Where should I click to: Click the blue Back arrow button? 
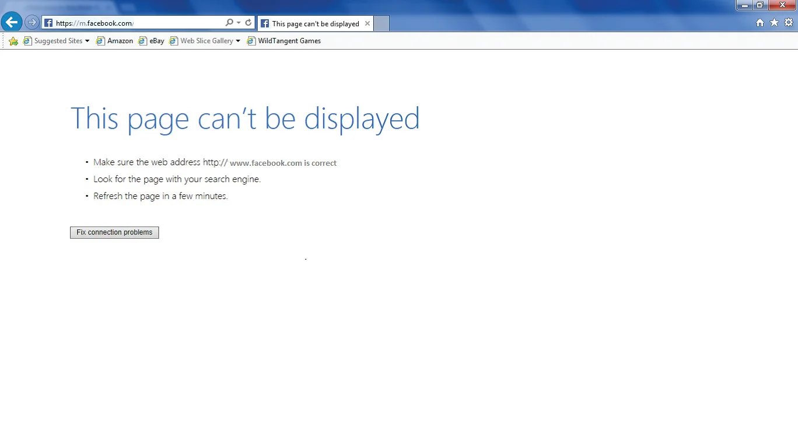point(12,23)
